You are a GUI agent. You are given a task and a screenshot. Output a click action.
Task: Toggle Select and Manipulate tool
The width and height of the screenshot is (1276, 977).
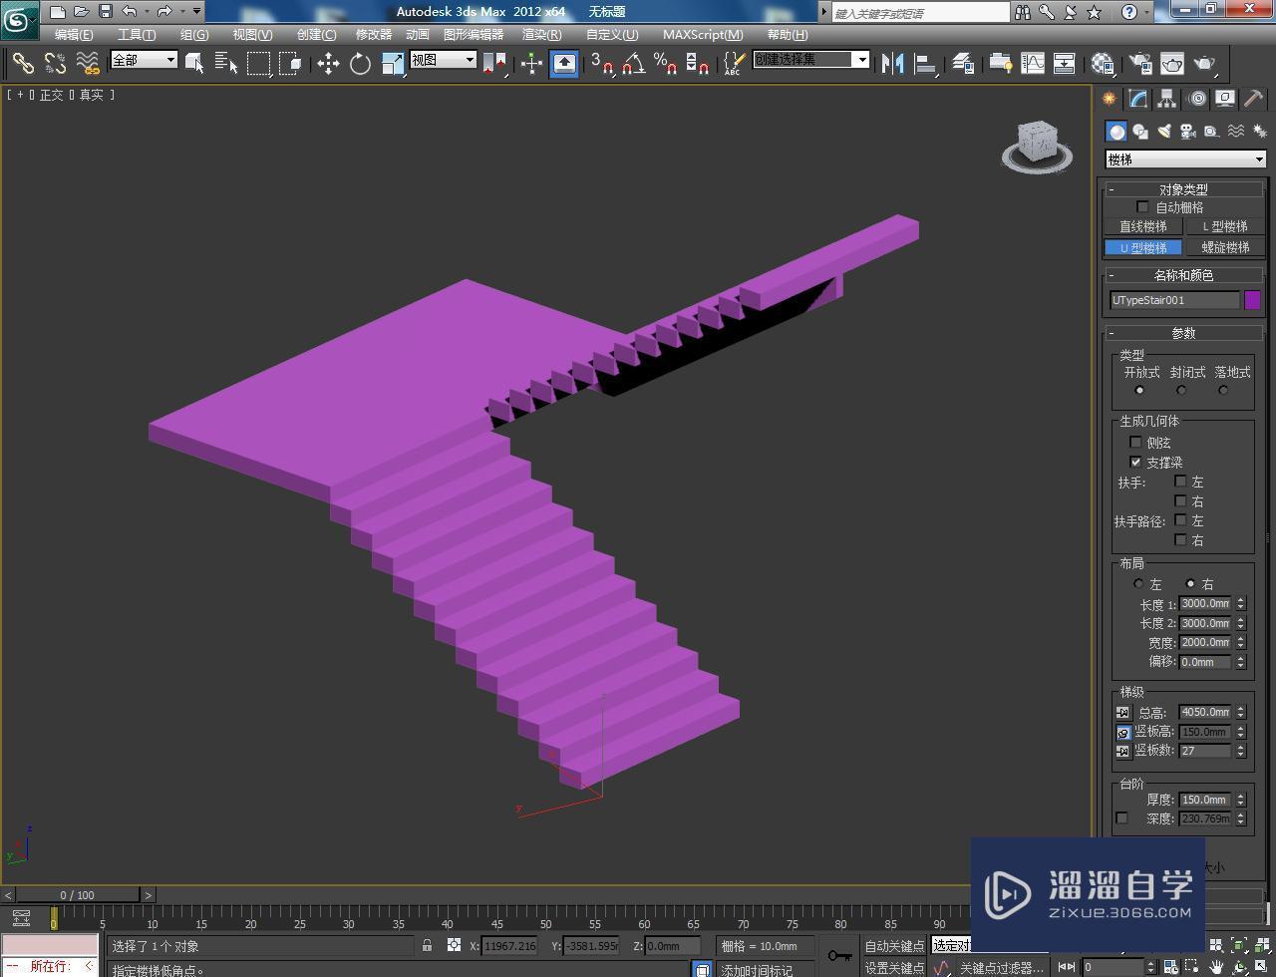[531, 64]
